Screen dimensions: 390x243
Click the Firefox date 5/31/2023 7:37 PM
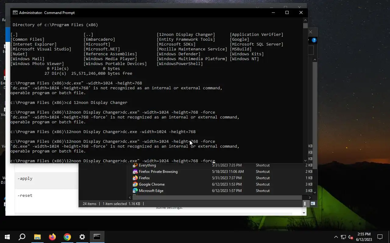click(x=227, y=178)
